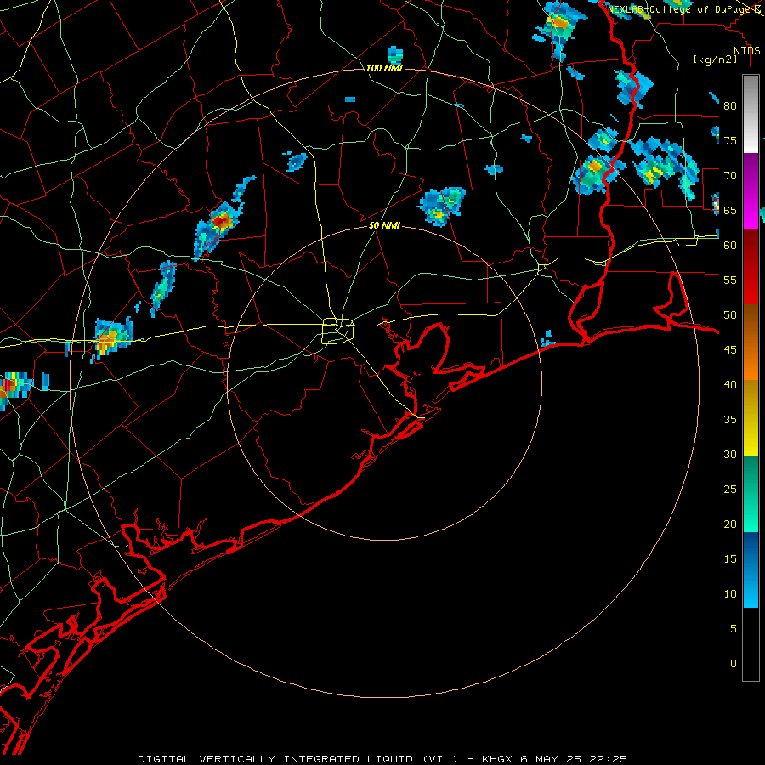The image size is (765, 765).
Task: Click the color scale value 55
Action: pos(730,280)
